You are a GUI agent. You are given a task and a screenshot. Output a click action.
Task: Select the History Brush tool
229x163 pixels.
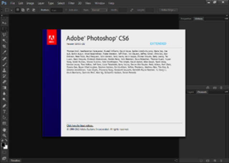coord(4,76)
